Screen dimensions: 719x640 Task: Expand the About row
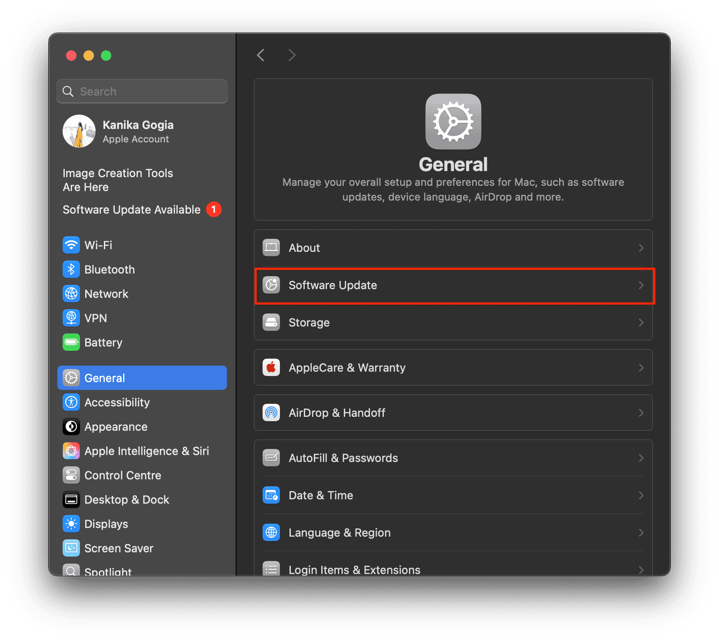pos(453,248)
